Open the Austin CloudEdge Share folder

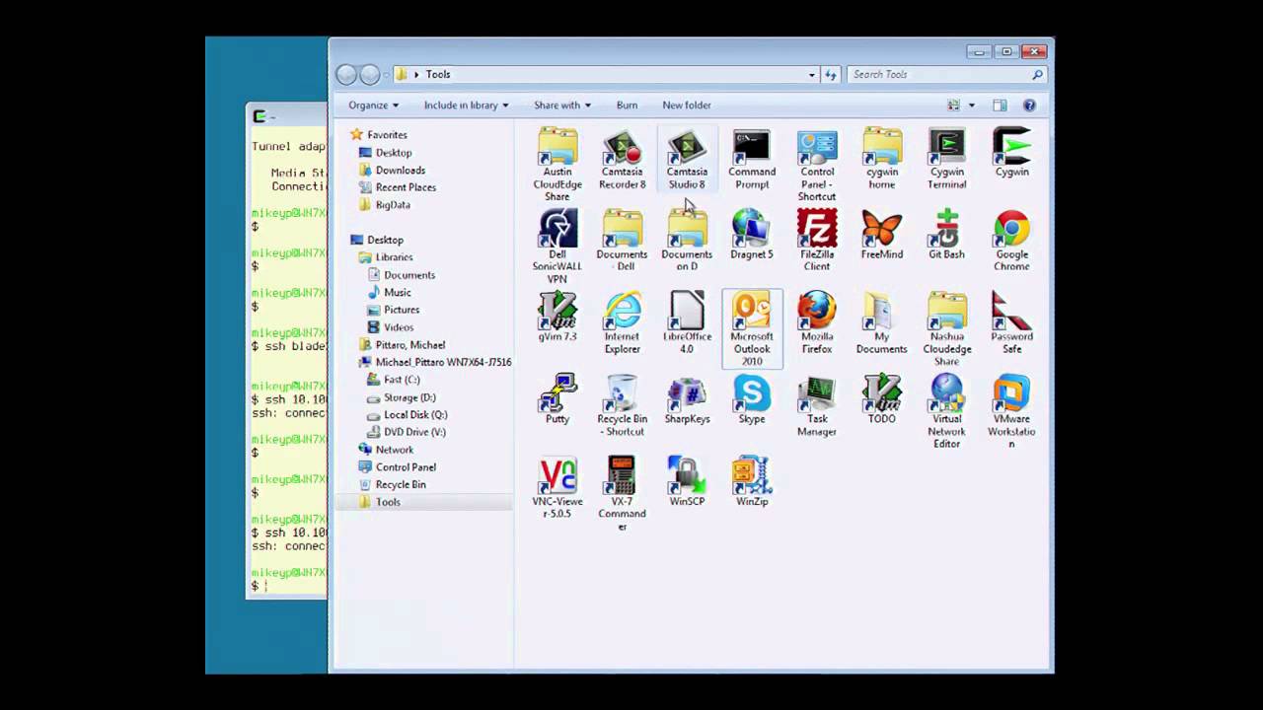point(557,165)
